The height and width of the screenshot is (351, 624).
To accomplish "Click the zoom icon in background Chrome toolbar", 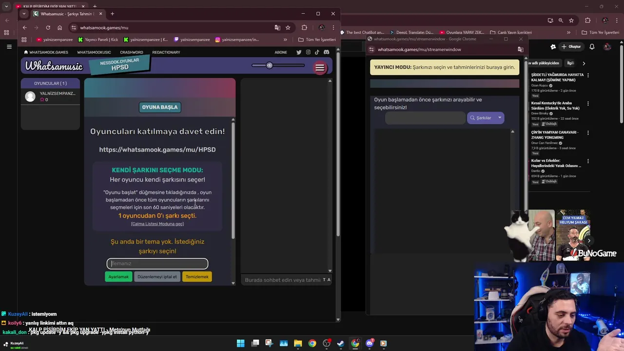I will point(561,20).
